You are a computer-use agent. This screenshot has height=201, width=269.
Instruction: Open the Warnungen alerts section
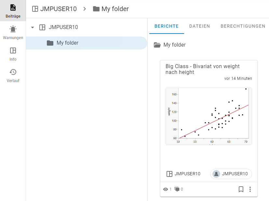pos(13,32)
